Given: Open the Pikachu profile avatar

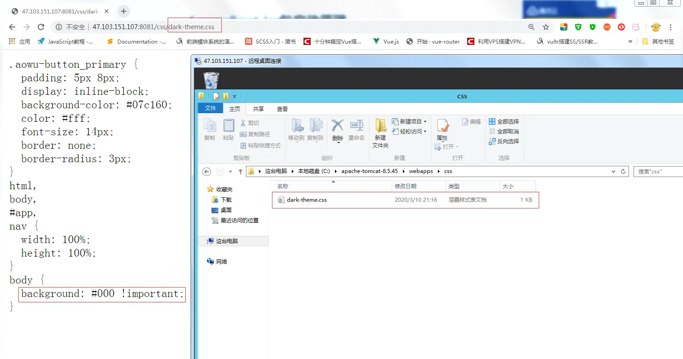Looking at the screenshot, I should tap(656, 27).
